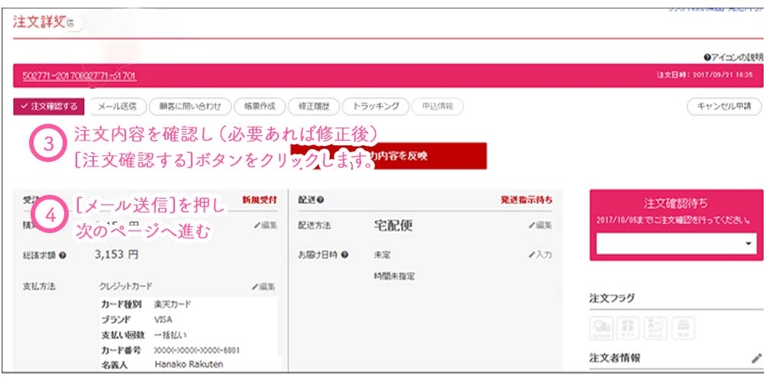Click the pencil 入力 icon for お届け日時
The width and height of the screenshot is (764, 379).
539,254
